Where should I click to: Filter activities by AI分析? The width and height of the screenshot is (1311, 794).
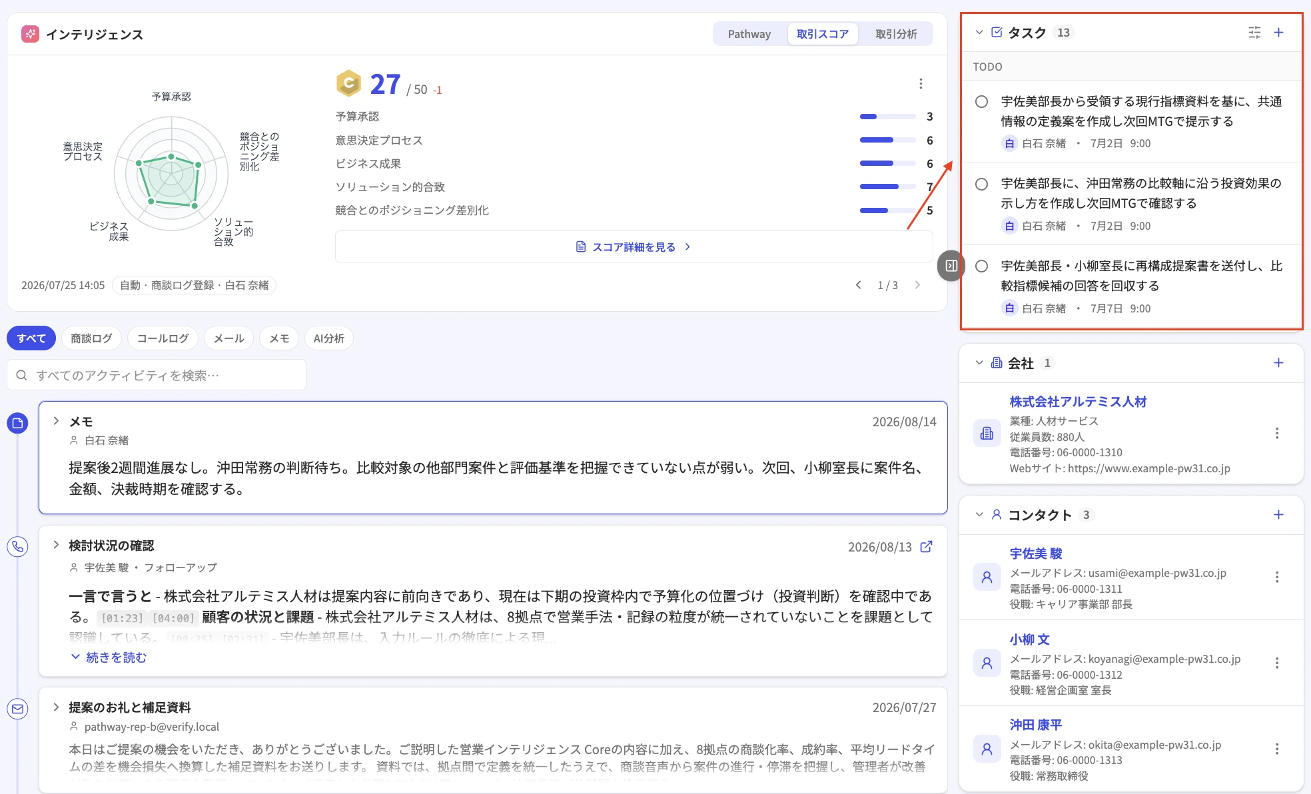coord(328,338)
